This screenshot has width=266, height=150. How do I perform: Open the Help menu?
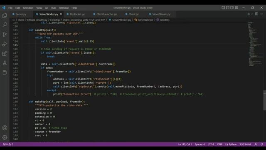point(74,8)
